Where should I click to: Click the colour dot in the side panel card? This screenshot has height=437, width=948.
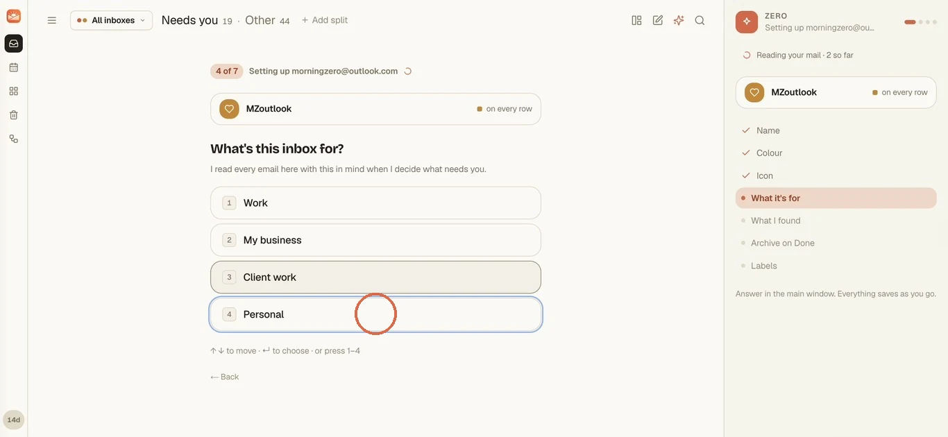click(875, 92)
